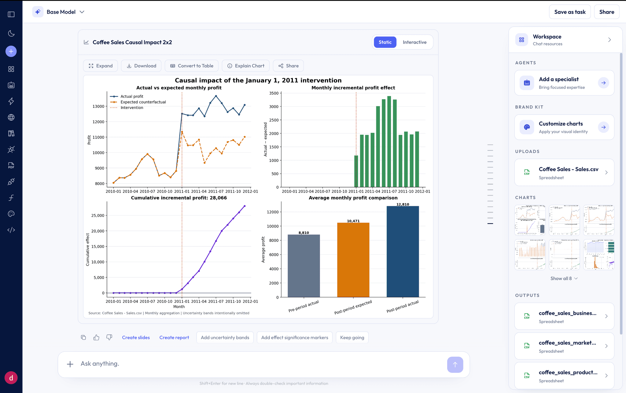The width and height of the screenshot is (626, 393).
Task: Click the workspace panel scrollbar
Action: (621, 194)
